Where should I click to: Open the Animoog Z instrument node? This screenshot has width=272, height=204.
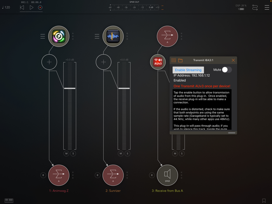(x=59, y=37)
